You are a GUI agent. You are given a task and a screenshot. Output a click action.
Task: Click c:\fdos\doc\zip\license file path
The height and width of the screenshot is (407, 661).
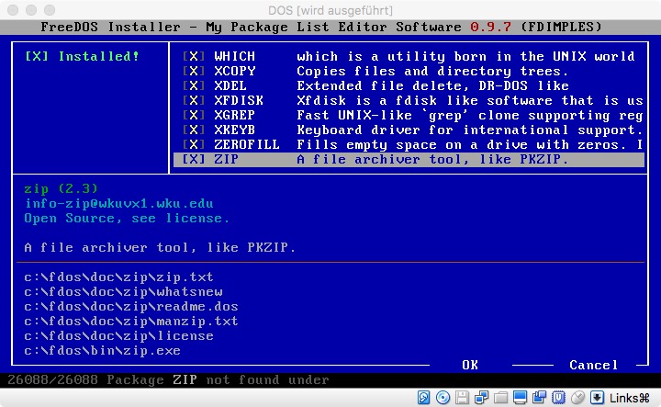coord(118,336)
